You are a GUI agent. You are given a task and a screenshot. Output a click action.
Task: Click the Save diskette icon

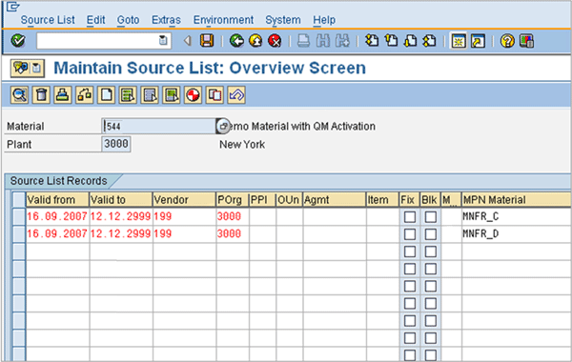pyautogui.click(x=207, y=41)
